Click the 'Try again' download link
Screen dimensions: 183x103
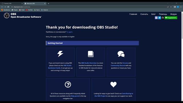tap(69, 32)
